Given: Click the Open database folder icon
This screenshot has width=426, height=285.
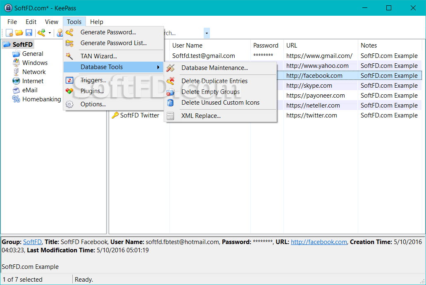Looking at the screenshot, I should pos(19,33).
